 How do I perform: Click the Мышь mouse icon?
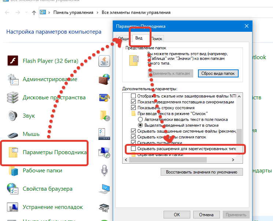[13, 135]
